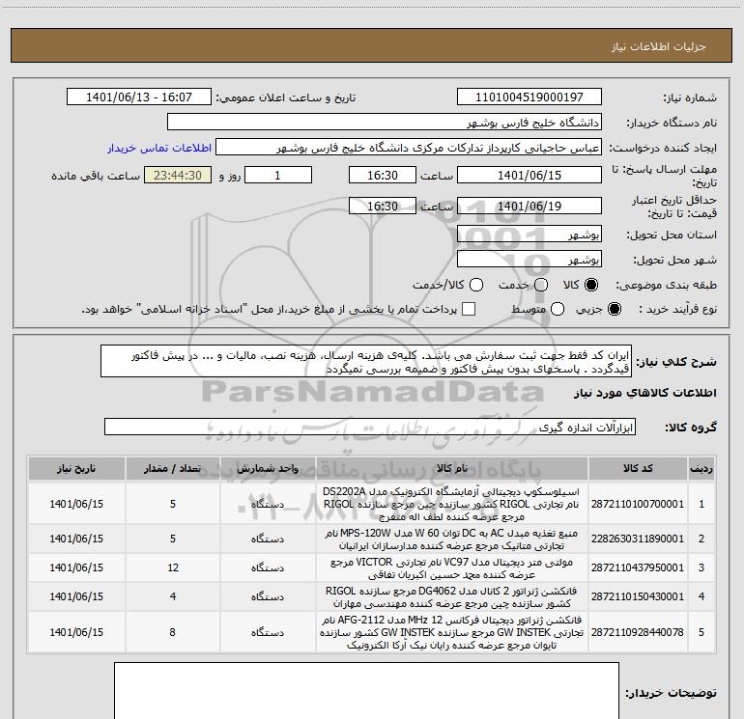
Task: Select the کالا radio button
Action: (591, 285)
